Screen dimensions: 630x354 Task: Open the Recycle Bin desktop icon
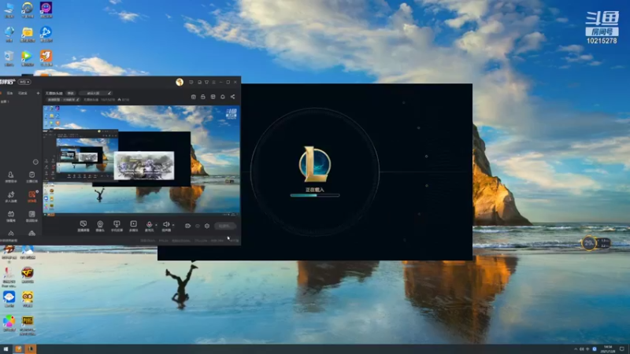pyautogui.click(x=9, y=57)
